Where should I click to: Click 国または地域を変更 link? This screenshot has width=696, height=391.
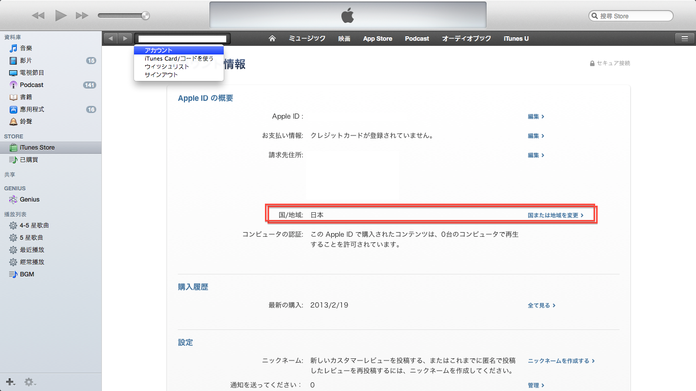coord(555,215)
